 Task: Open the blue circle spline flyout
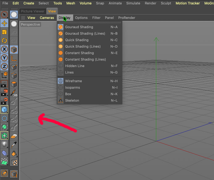pos(4,118)
